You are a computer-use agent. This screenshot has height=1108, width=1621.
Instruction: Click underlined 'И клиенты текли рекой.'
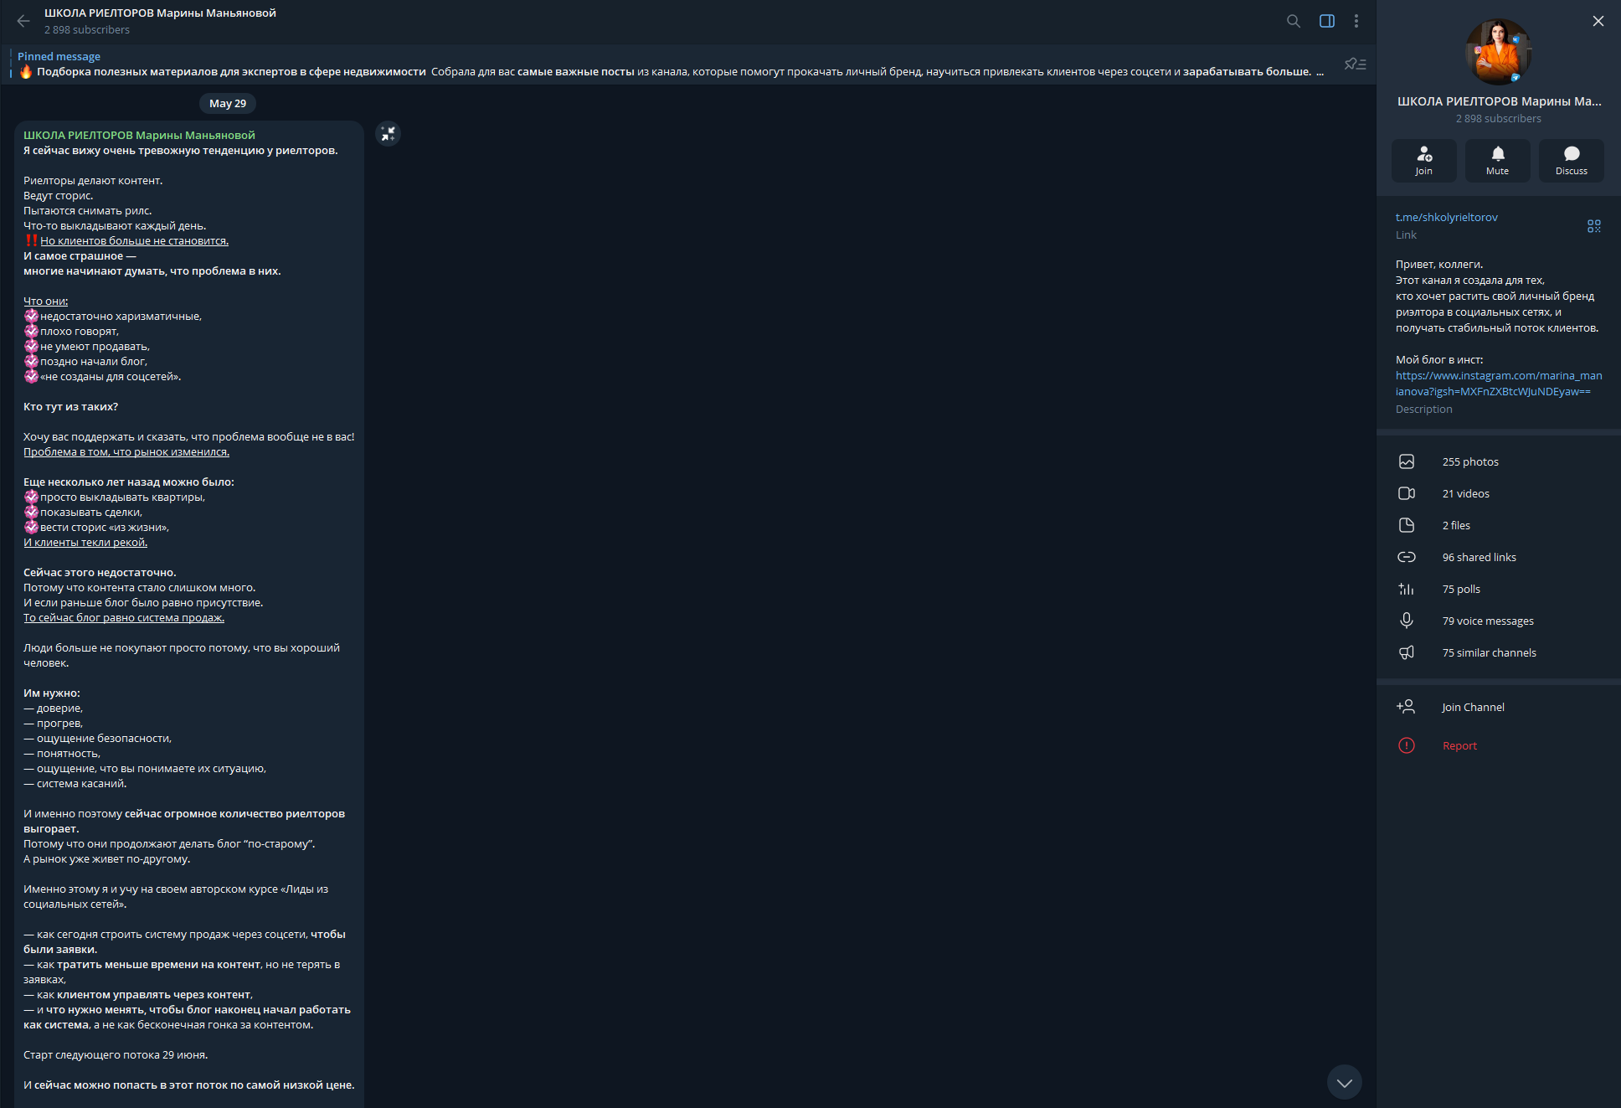[85, 542]
